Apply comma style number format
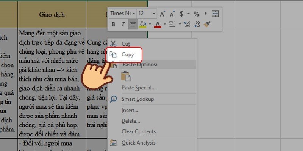Screen dimensions: 303x151 click(x=206, y=14)
